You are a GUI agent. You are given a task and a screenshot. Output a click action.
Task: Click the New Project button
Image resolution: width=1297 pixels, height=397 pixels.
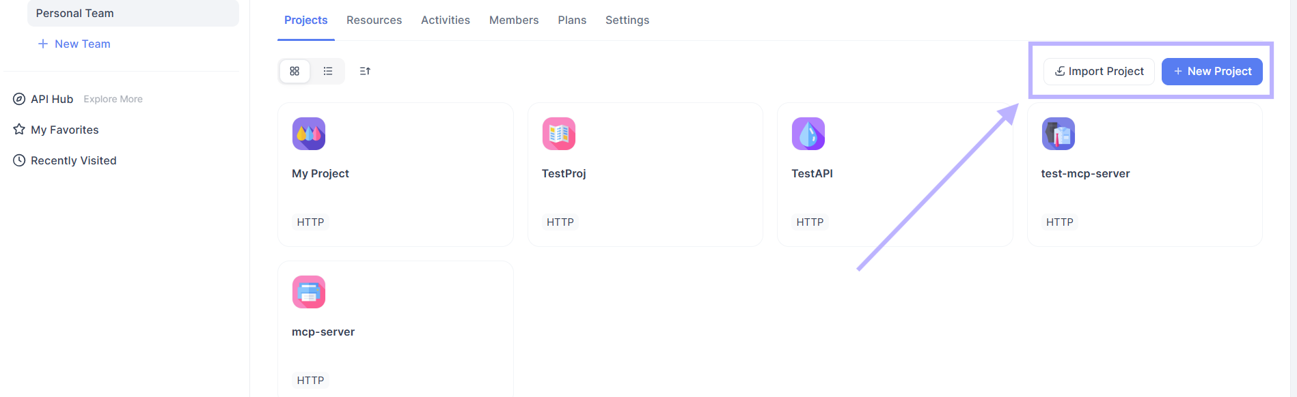[x=1212, y=72]
